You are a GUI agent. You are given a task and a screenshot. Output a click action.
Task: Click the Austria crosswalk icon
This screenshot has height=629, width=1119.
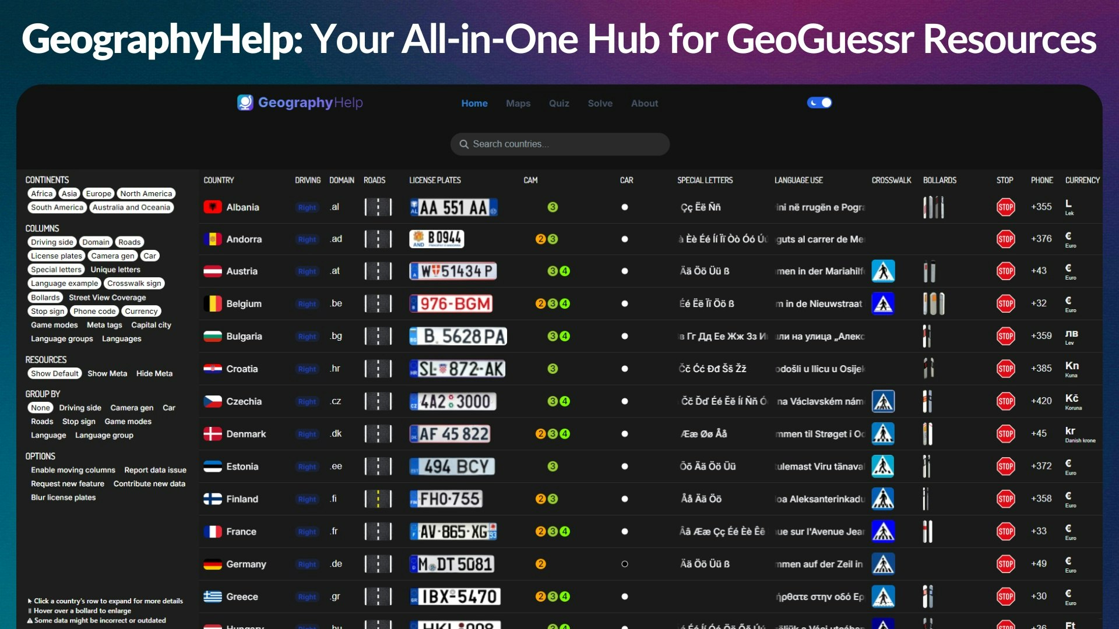(883, 270)
